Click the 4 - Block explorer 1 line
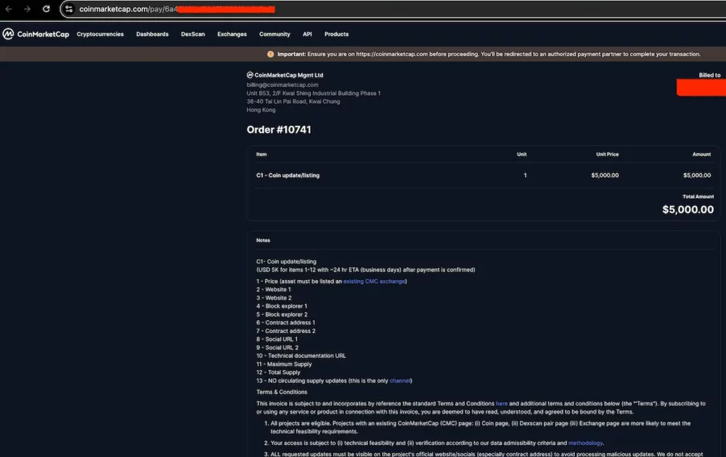This screenshot has height=457, width=726. click(281, 306)
